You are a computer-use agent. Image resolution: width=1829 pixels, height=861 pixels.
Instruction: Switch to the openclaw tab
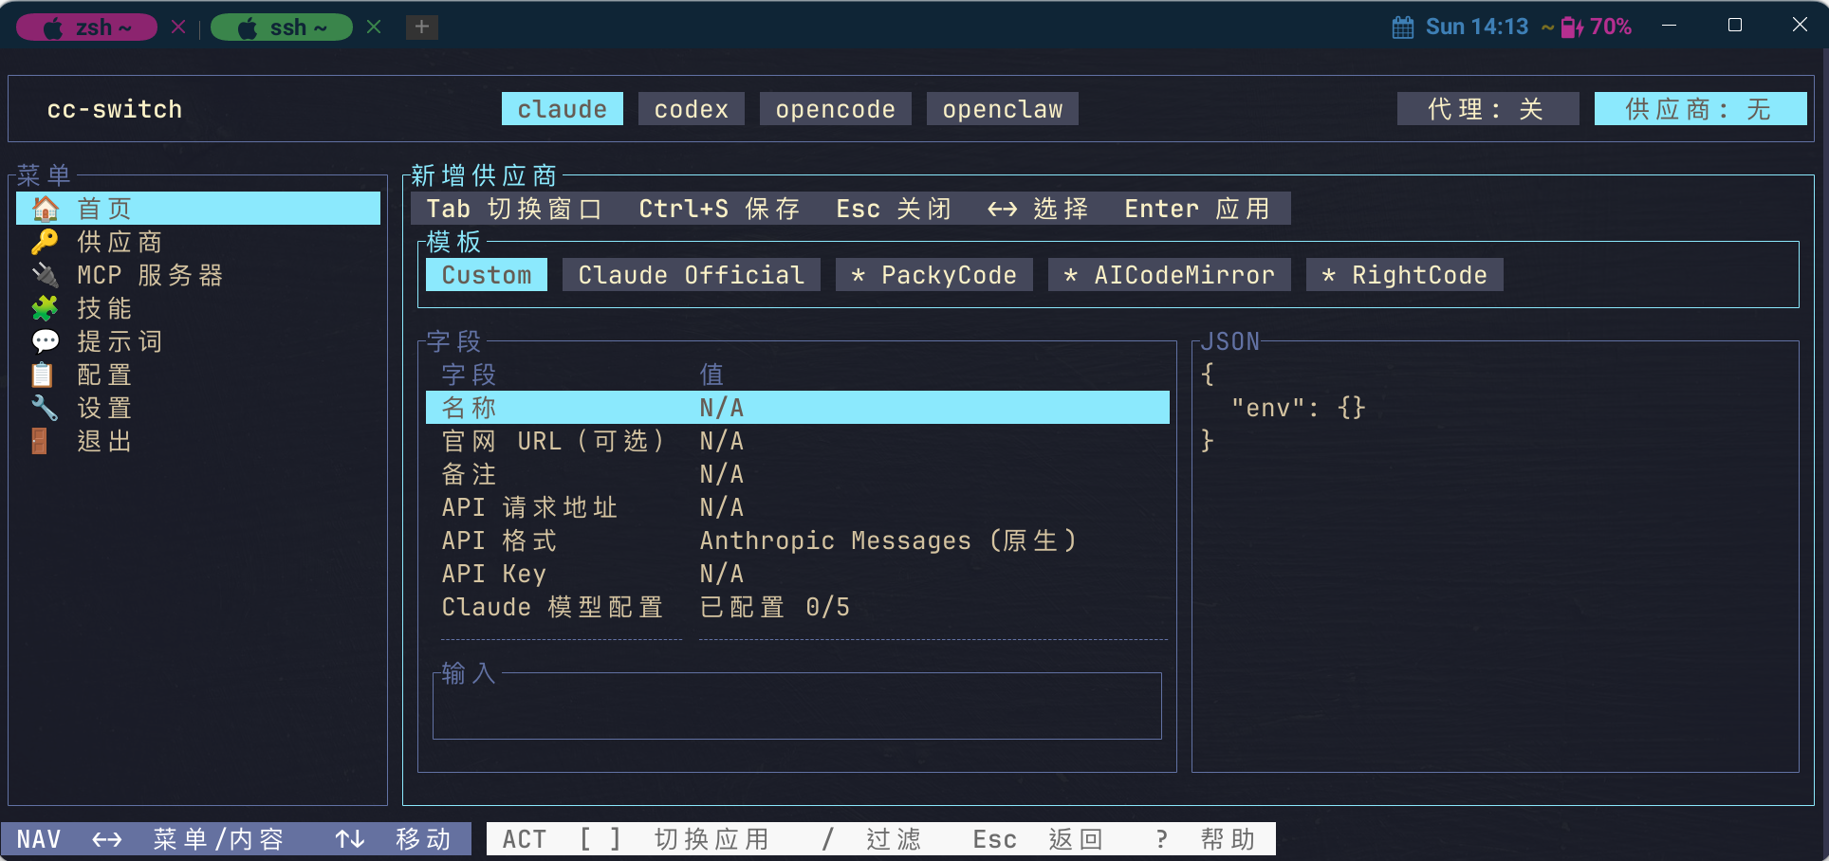[1002, 108]
